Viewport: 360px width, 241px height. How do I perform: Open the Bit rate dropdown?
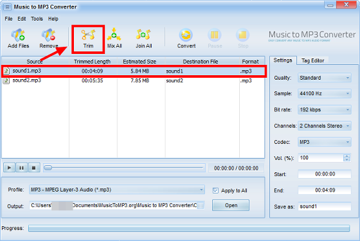(x=325, y=110)
